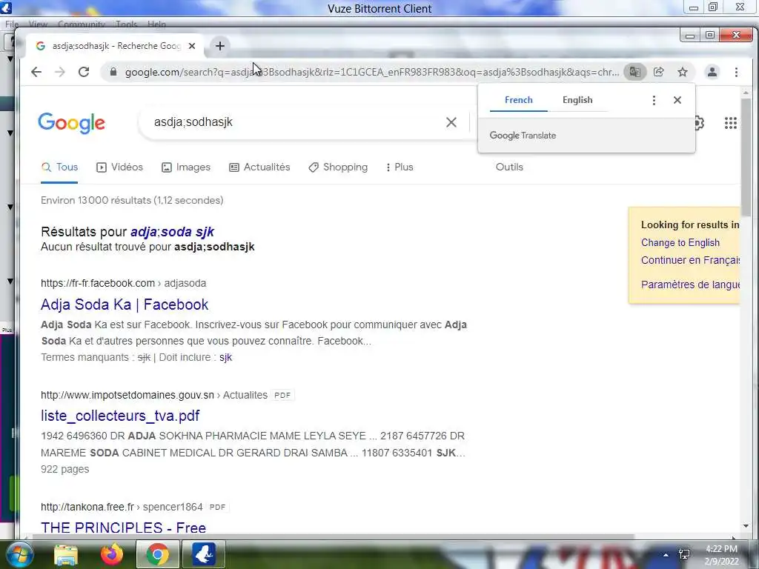The image size is (759, 569).
Task: Click the vertical scrollbar thumb
Action: [x=746, y=157]
